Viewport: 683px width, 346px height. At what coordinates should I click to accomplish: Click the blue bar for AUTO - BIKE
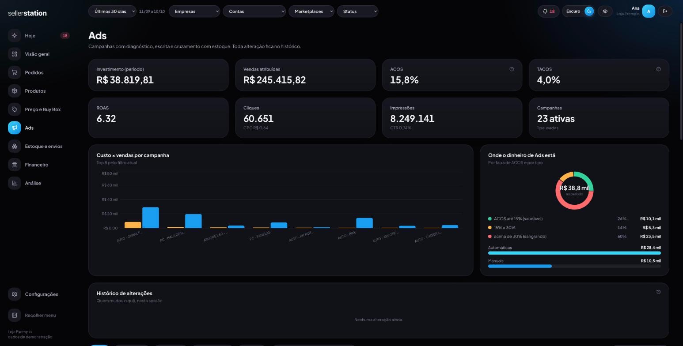(x=364, y=223)
